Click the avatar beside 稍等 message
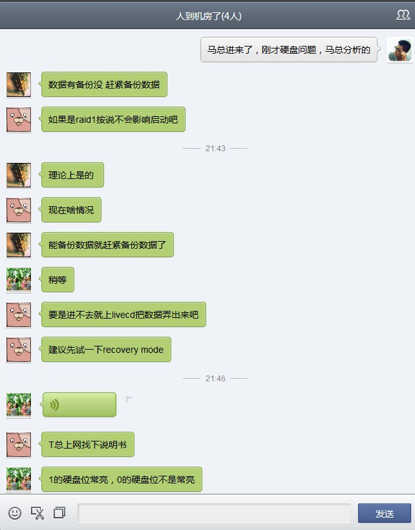The image size is (415, 530). tap(19, 280)
